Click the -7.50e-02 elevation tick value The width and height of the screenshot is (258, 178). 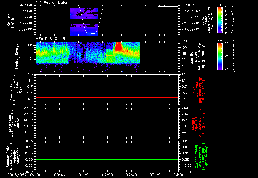pos(191,11)
